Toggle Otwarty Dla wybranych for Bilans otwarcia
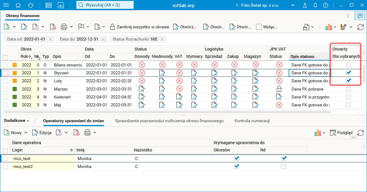This screenshot has height=192, width=367. click(348, 65)
